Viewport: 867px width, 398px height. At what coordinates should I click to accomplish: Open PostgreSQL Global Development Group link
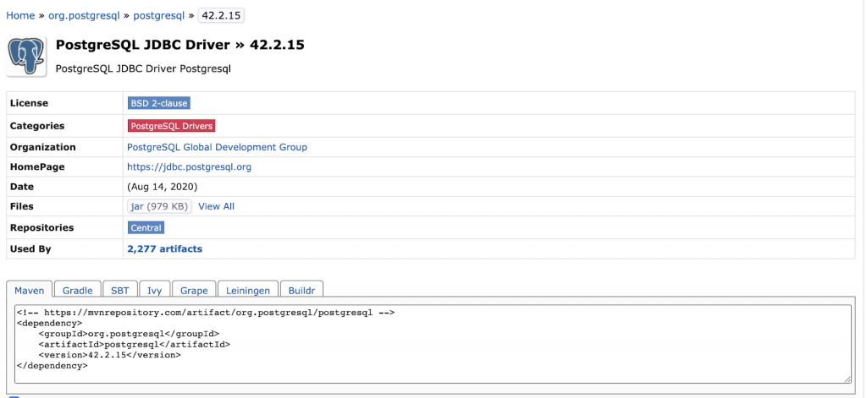tap(217, 147)
